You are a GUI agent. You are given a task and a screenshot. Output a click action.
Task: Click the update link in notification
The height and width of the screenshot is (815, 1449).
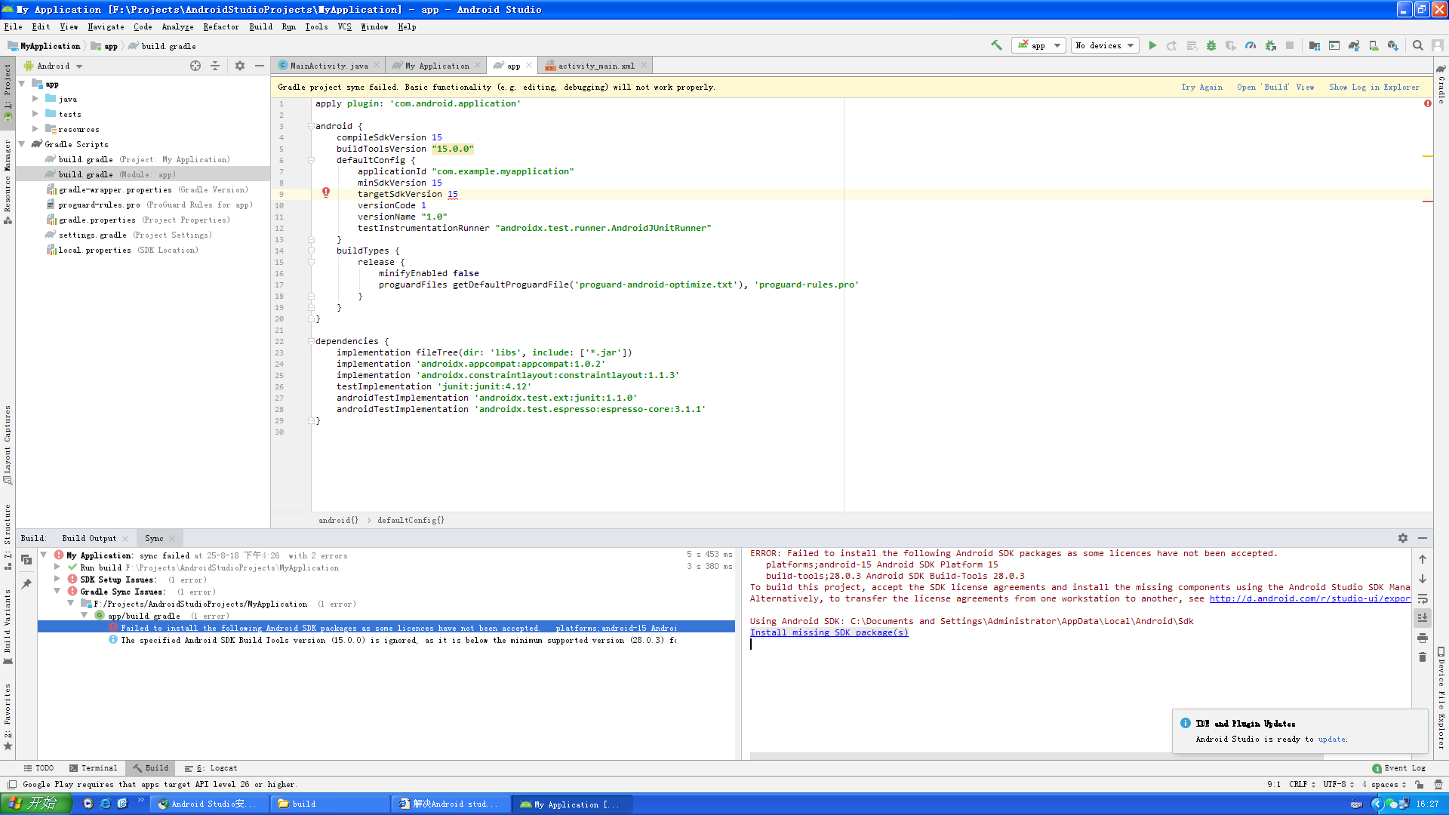point(1331,739)
